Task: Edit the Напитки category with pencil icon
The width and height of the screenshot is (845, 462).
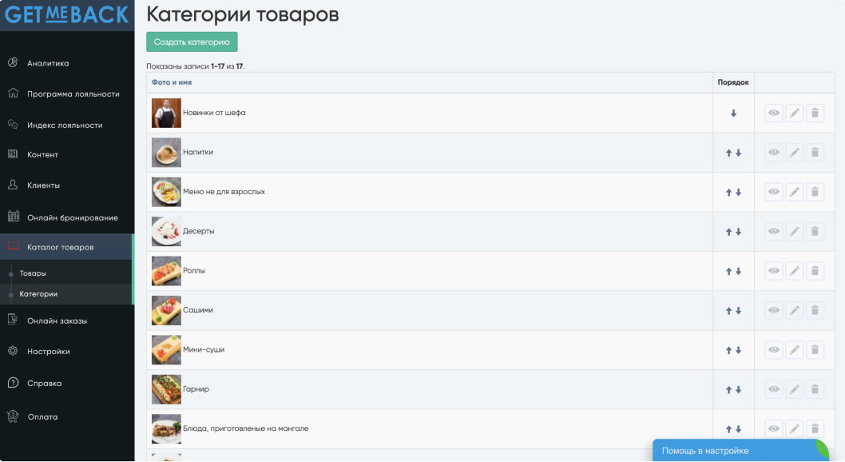Action: pos(794,153)
